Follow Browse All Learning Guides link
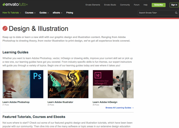The image size is (179, 128). [119, 108]
